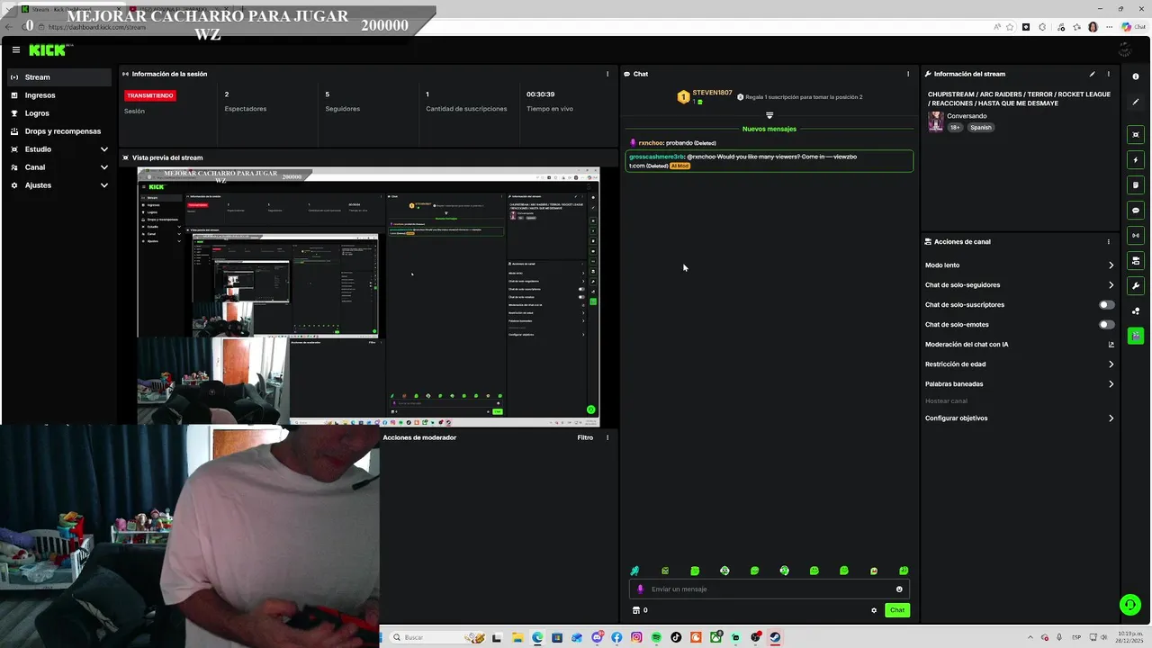Open Steam from the taskbar
Image resolution: width=1152 pixels, height=648 pixels.
(x=775, y=637)
